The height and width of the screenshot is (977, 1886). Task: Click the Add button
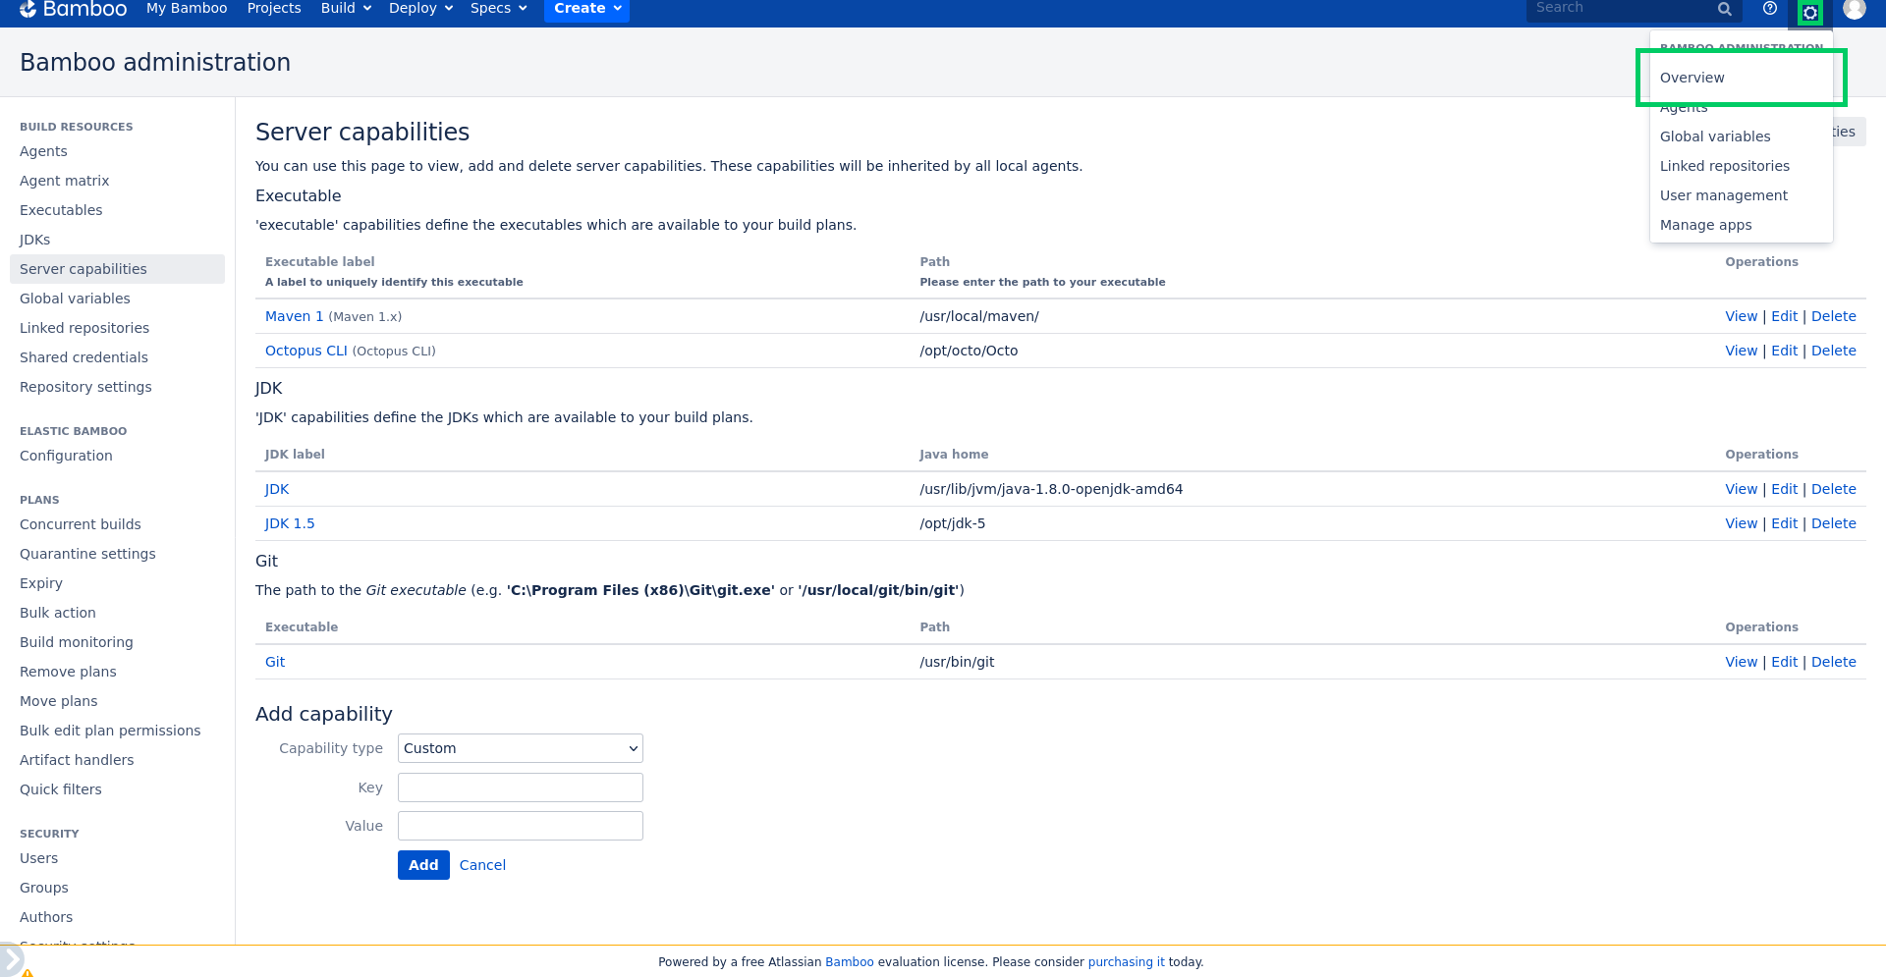(423, 865)
